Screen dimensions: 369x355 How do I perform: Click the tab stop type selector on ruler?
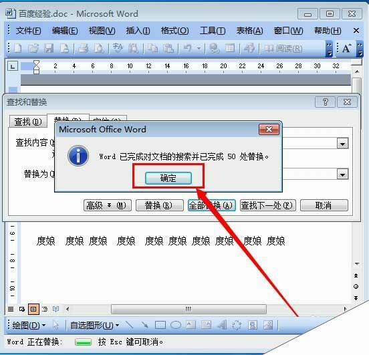(x=13, y=66)
